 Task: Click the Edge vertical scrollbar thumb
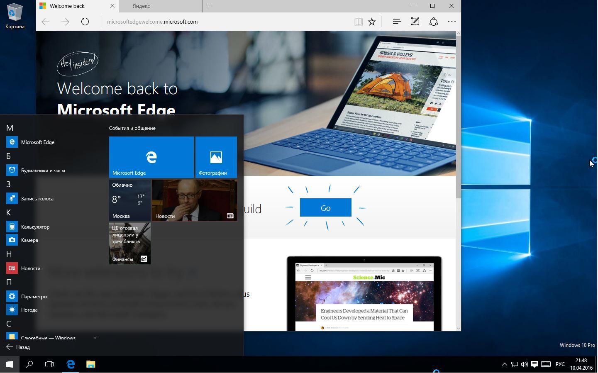point(459,117)
